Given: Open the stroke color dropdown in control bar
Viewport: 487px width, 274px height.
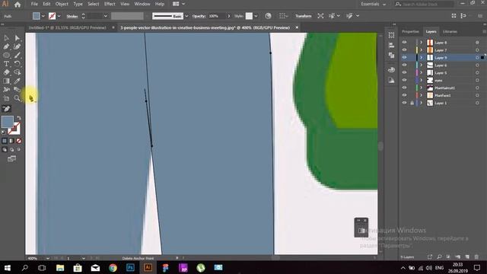Looking at the screenshot, I should pos(59,16).
